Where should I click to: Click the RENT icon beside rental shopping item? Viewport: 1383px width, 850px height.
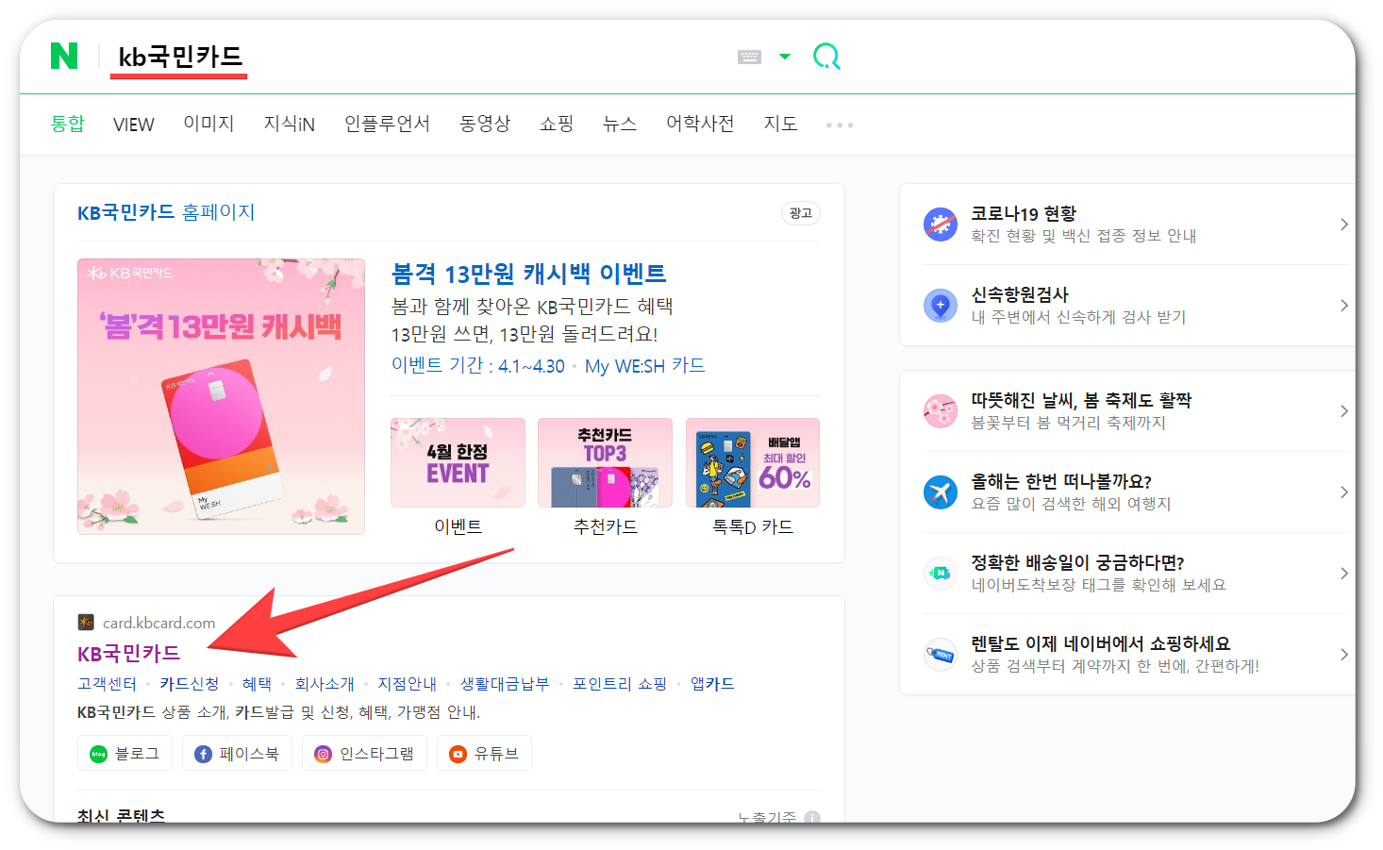click(x=940, y=654)
